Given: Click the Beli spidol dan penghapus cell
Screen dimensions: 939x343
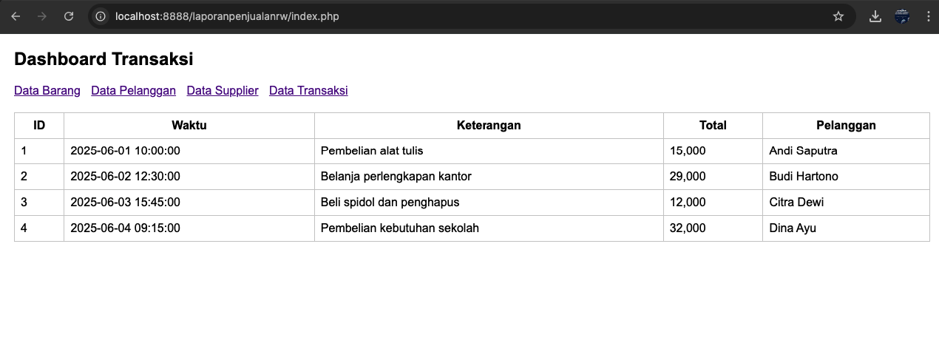Looking at the screenshot, I should pyautogui.click(x=489, y=203).
